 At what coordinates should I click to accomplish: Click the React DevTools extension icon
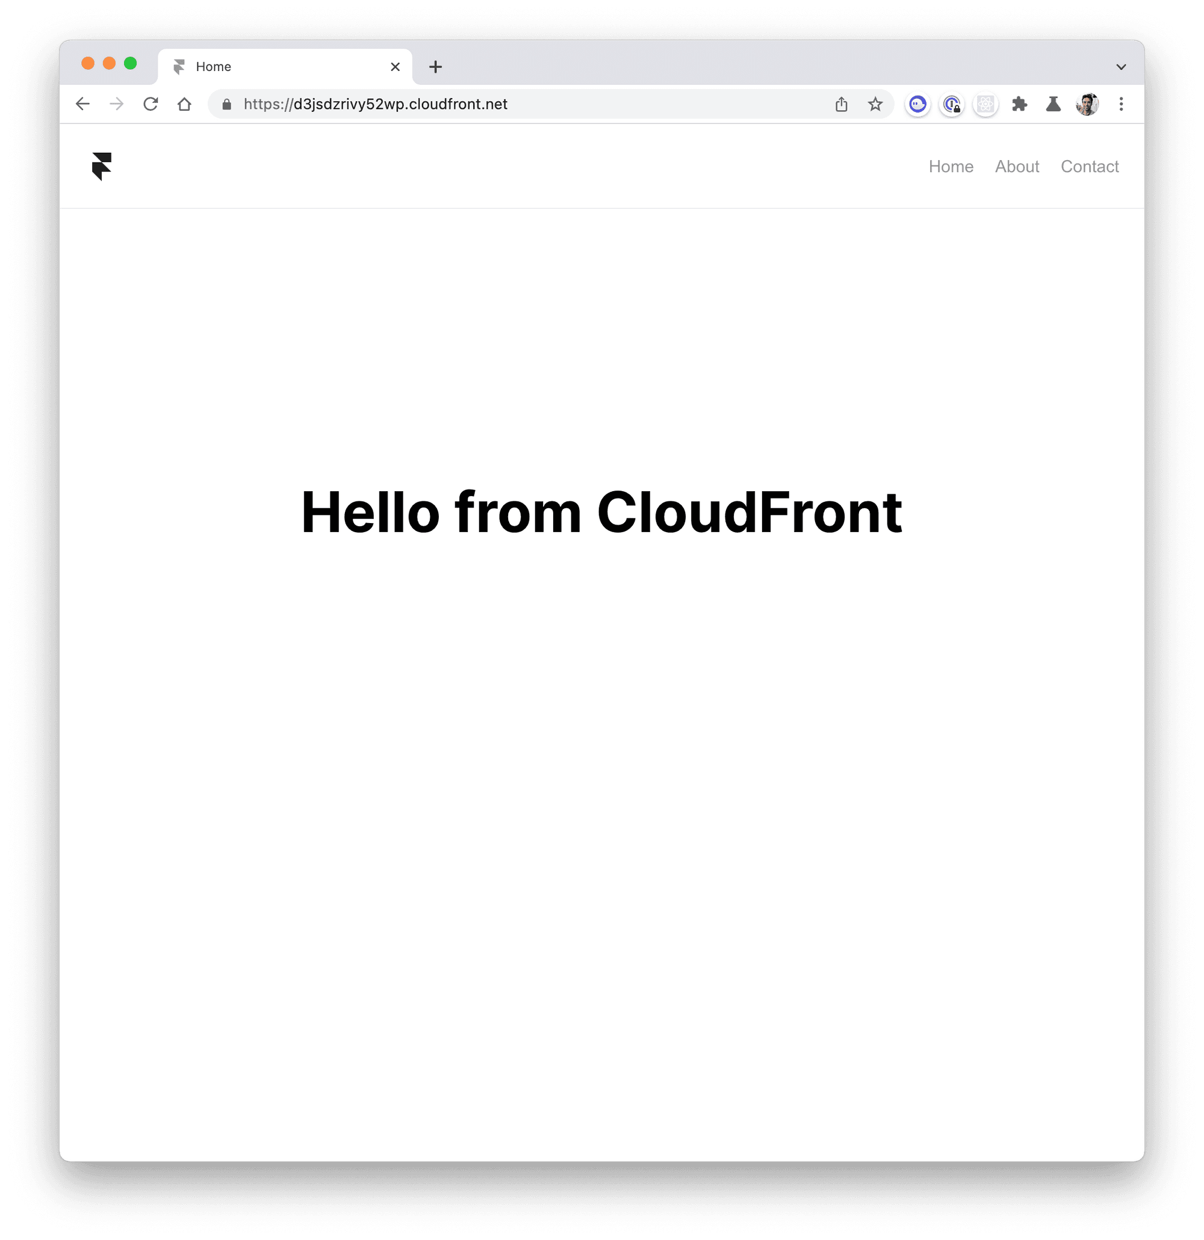[985, 104]
